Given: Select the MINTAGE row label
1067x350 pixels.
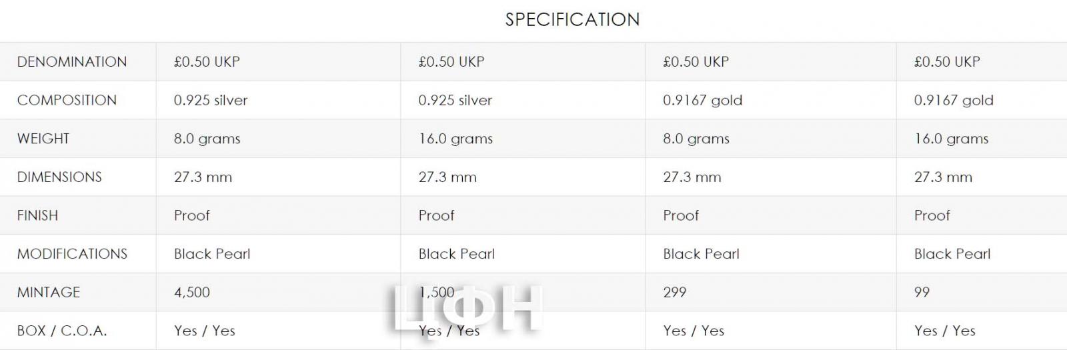Looking at the screenshot, I should pyautogui.click(x=49, y=292).
